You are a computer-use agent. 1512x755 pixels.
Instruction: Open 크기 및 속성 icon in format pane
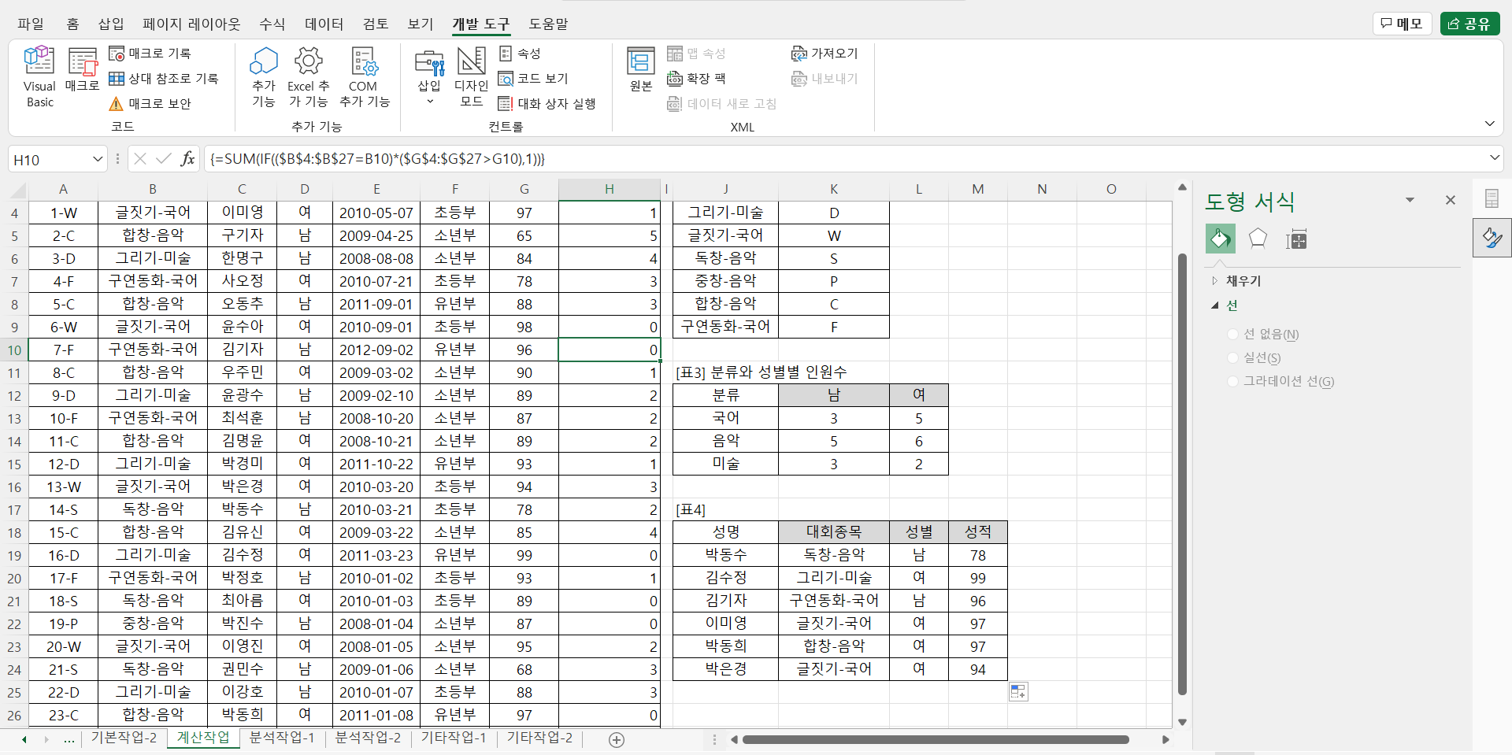point(1296,239)
